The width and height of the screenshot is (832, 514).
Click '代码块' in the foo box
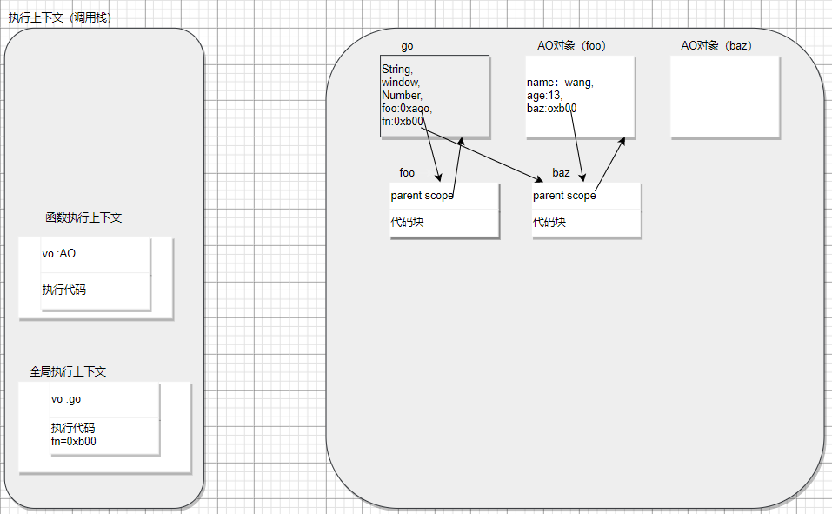pos(407,222)
